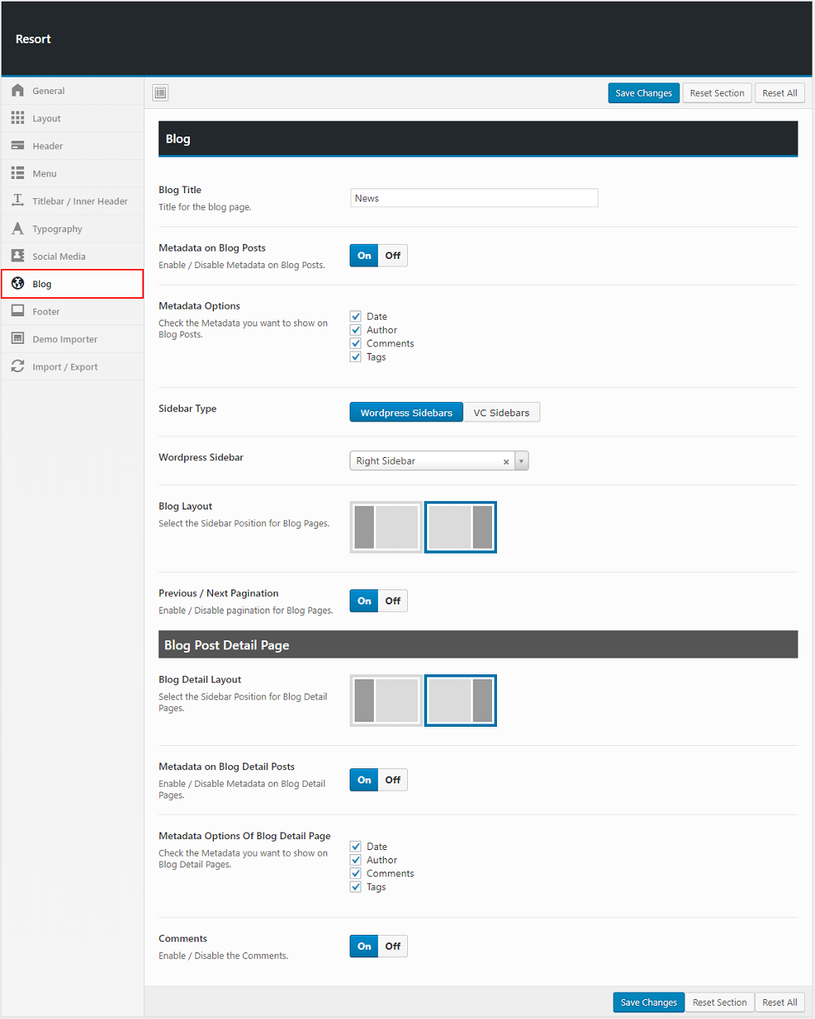Click the Social Media icon

coord(17,256)
